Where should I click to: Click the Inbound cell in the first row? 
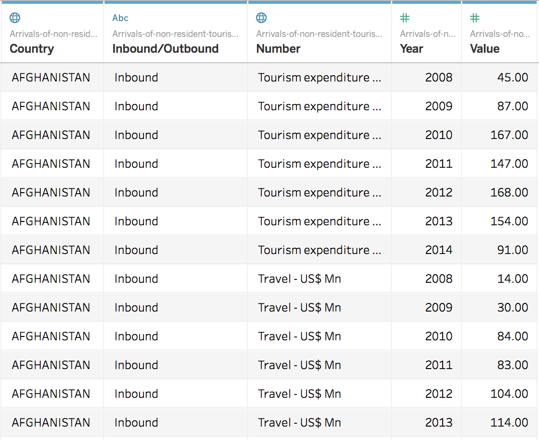click(x=136, y=77)
